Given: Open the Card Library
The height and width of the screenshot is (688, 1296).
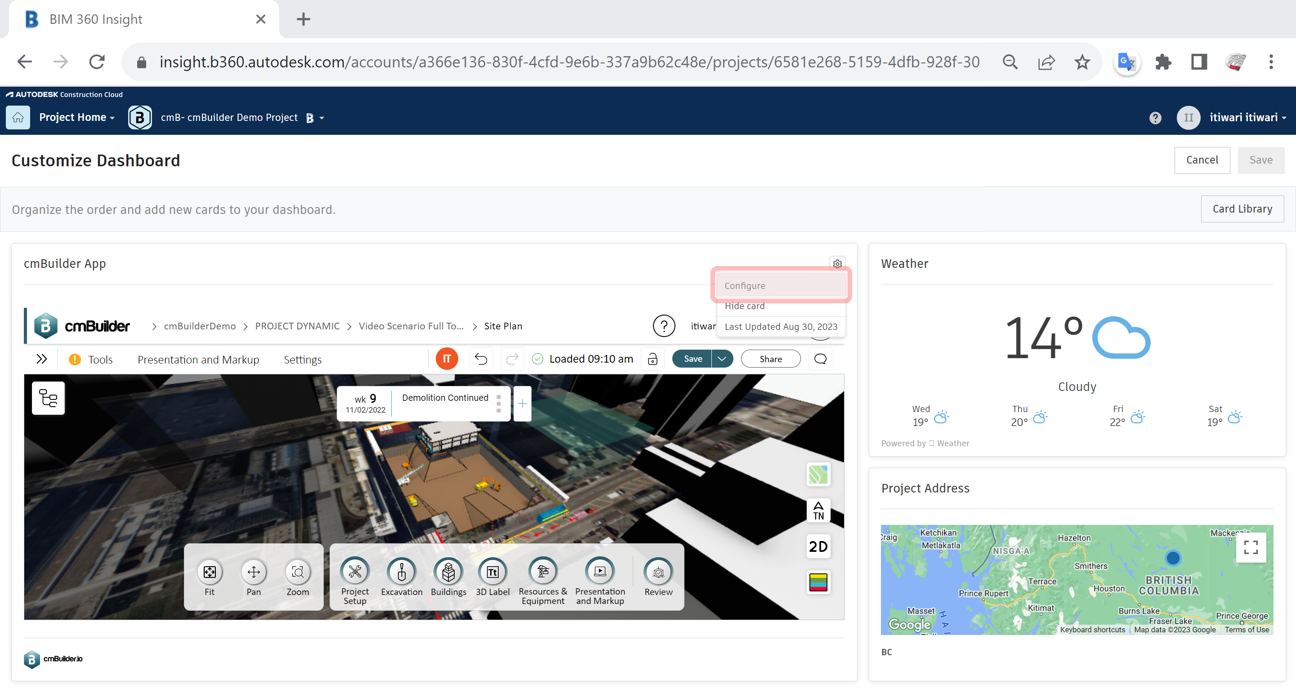Looking at the screenshot, I should click(x=1242, y=209).
